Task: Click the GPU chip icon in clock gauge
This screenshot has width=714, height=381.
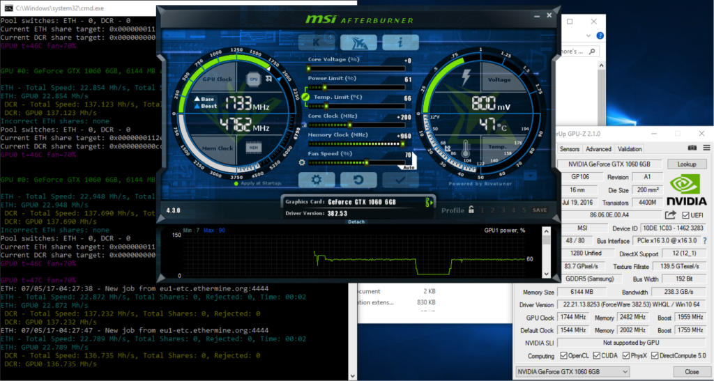Action: tap(254, 79)
